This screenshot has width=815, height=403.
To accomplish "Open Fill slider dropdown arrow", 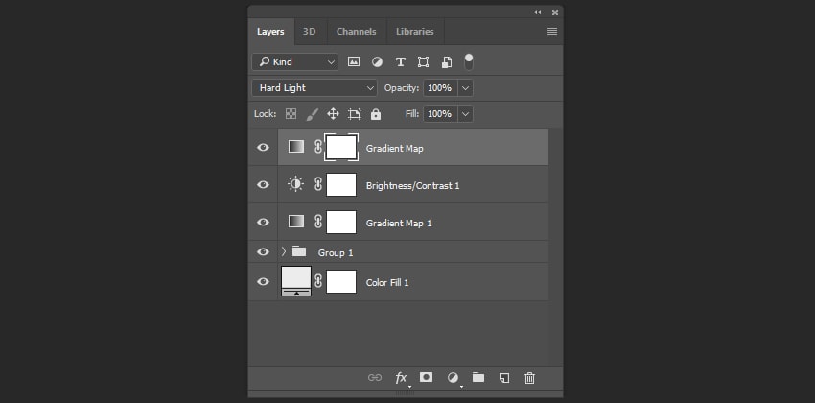I will tap(465, 113).
